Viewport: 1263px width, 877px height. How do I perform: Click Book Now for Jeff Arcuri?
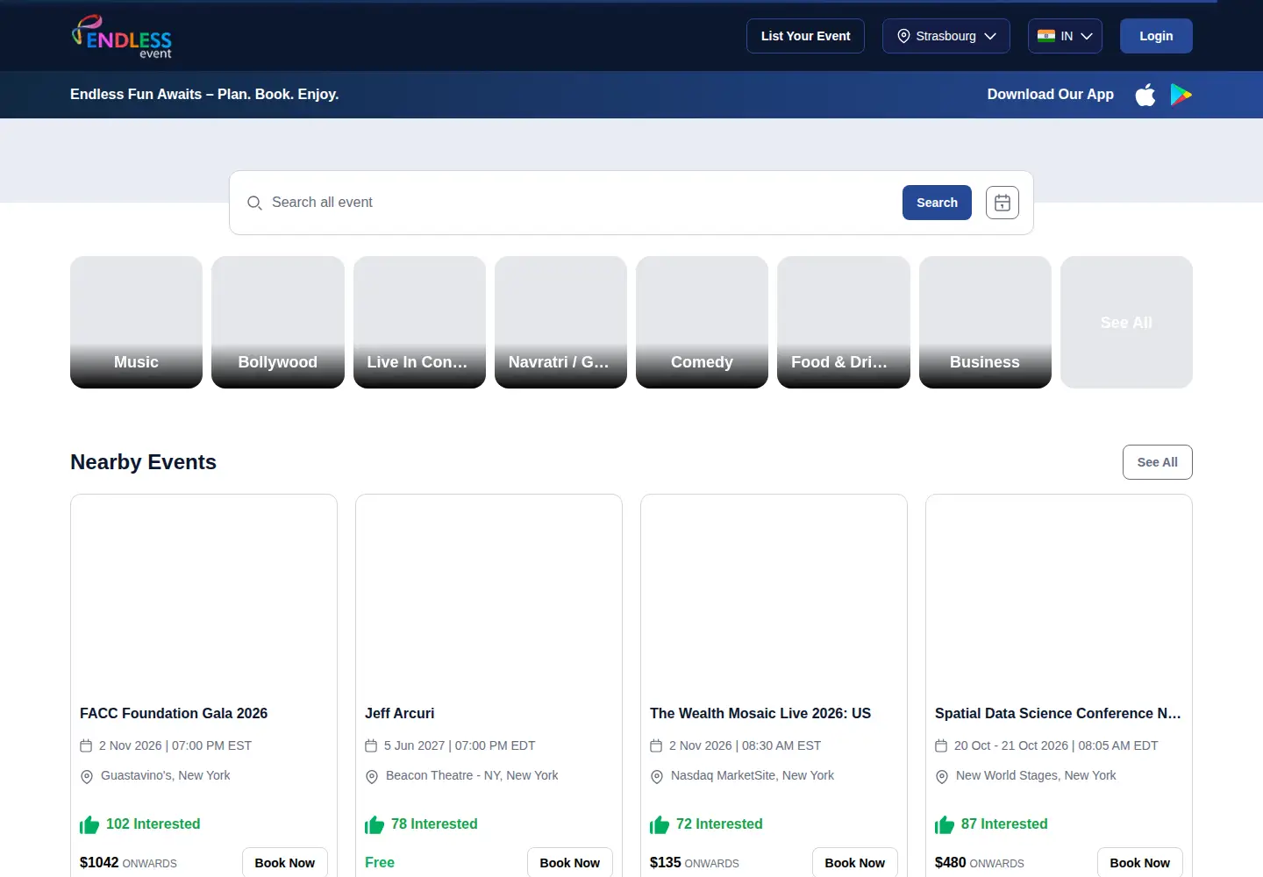pyautogui.click(x=570, y=863)
